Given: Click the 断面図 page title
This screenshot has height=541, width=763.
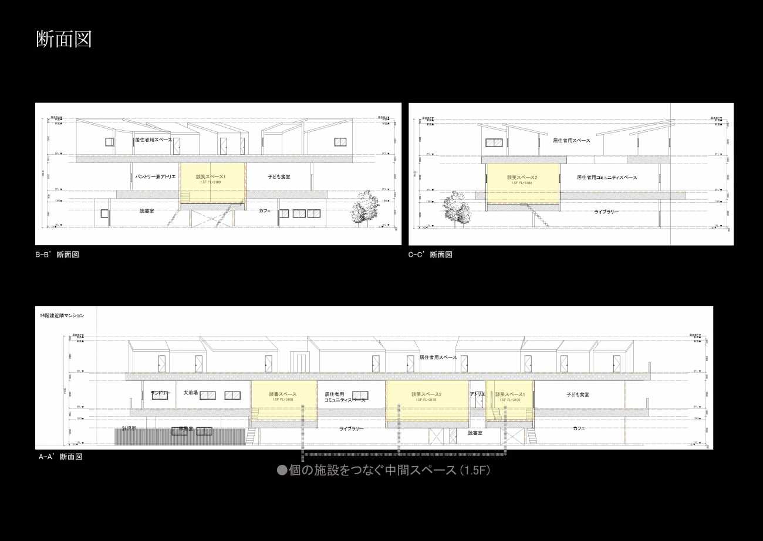Looking at the screenshot, I should (x=64, y=39).
